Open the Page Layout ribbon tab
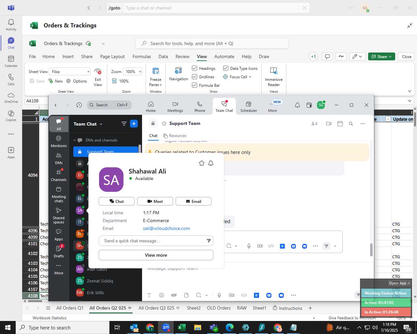Viewport: 417px width, 334px height. tap(112, 56)
